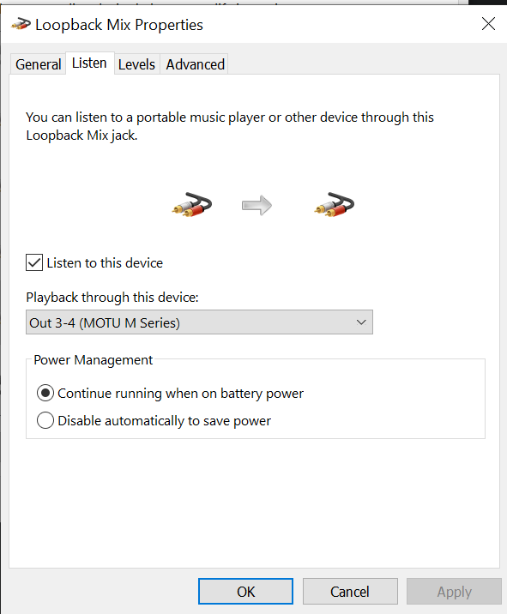Viewport: 507px width, 614px height.
Task: Open the Levels tab
Action: tap(136, 64)
